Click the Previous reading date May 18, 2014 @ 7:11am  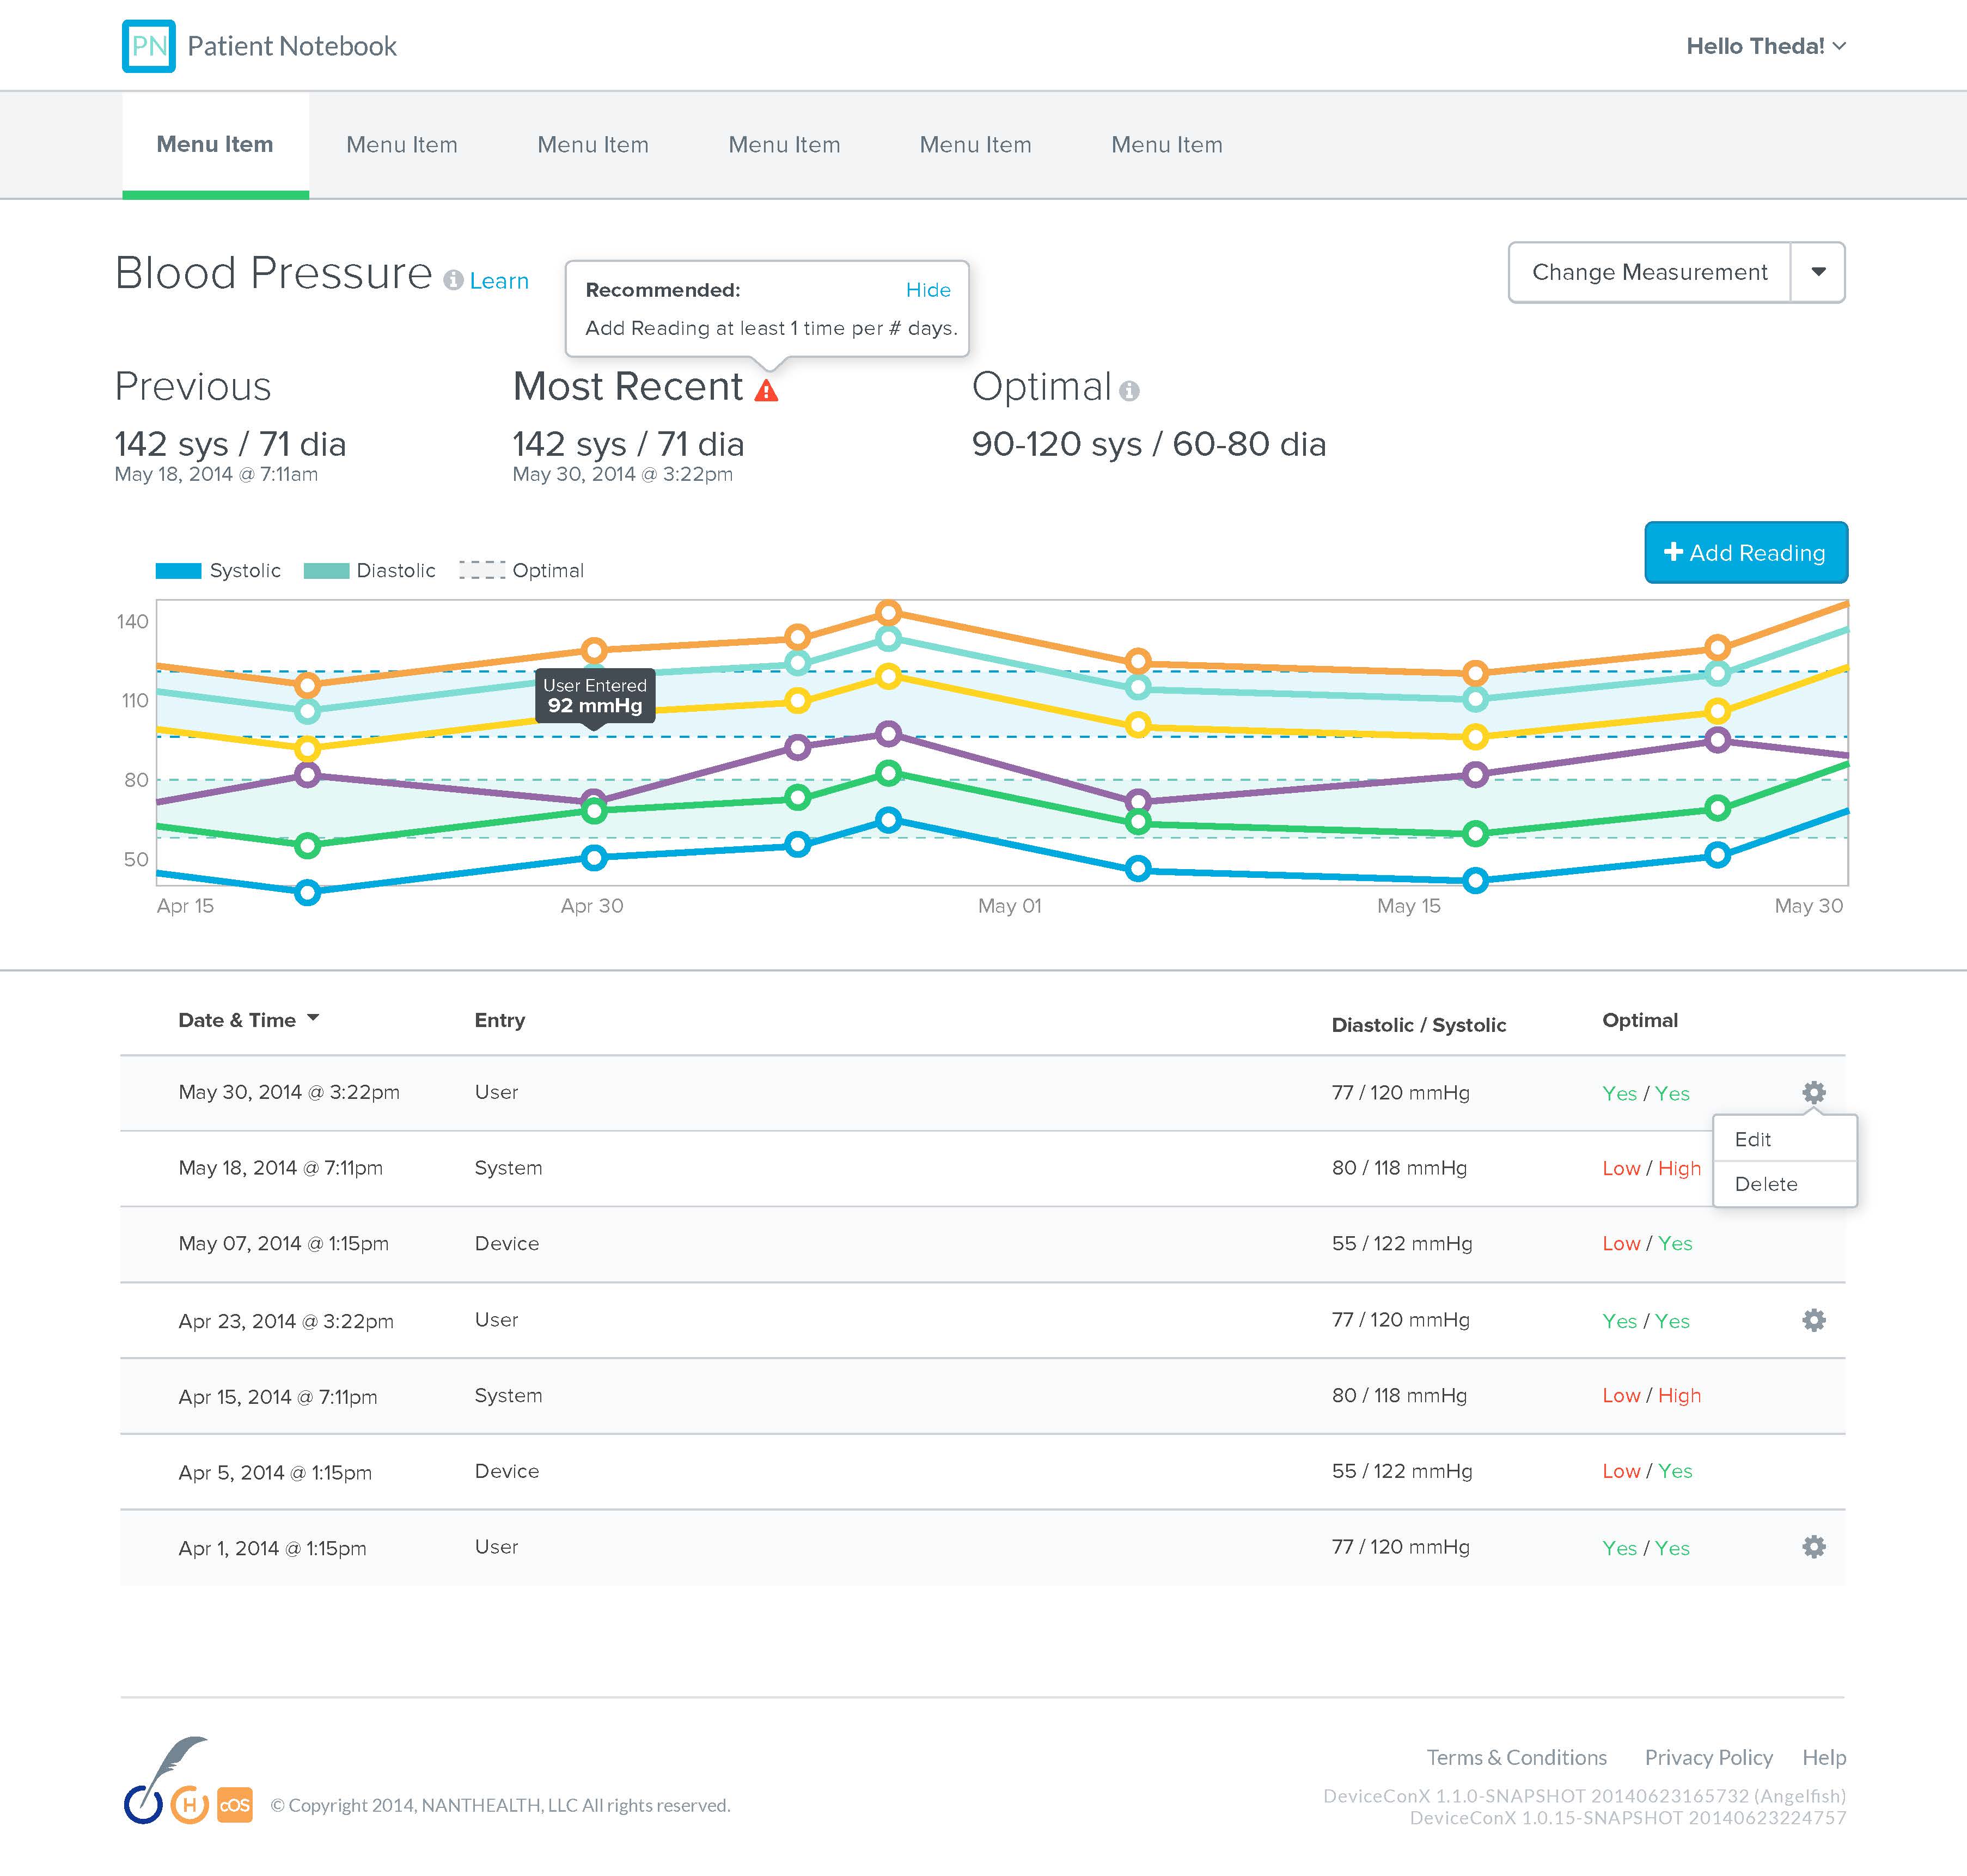point(216,474)
